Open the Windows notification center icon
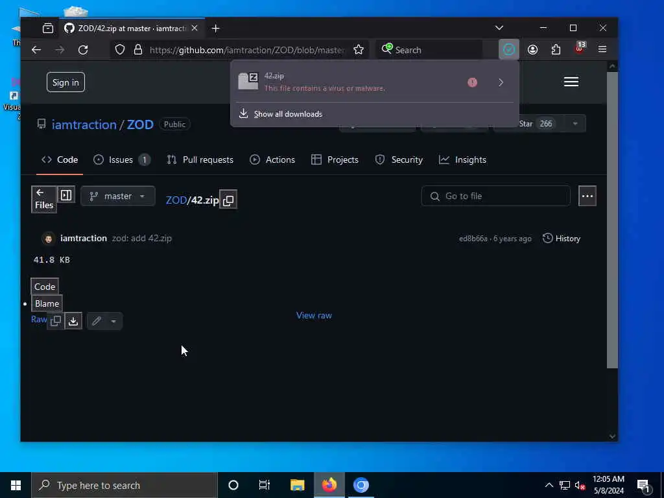The width and height of the screenshot is (664, 498). (644, 486)
